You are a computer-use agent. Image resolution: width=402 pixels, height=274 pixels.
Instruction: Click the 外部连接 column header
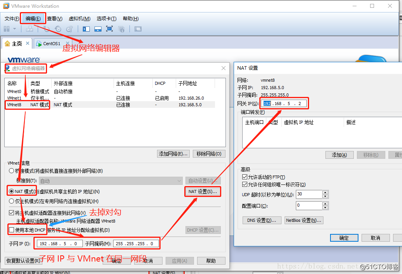point(82,83)
